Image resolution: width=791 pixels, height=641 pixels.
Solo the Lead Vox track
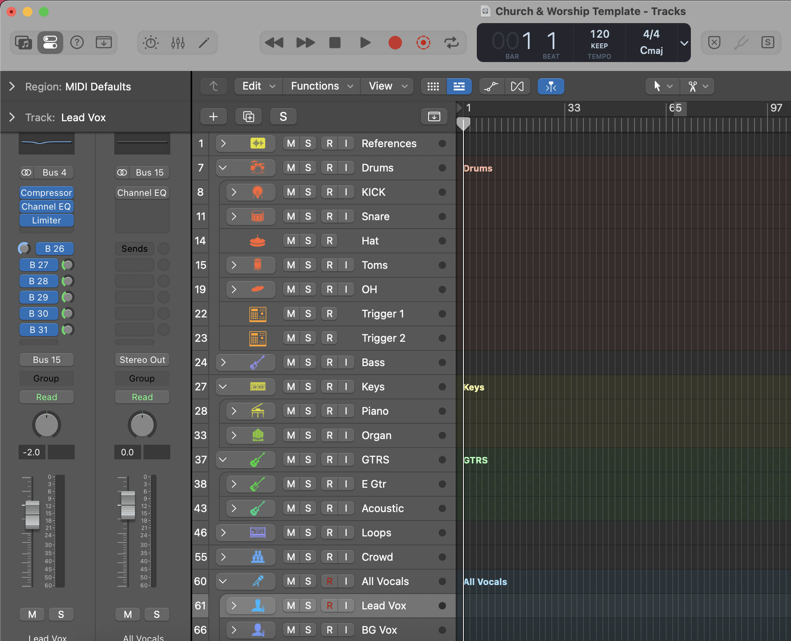[308, 606]
